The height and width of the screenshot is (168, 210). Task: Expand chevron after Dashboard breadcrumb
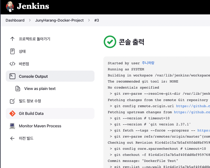(30, 20)
